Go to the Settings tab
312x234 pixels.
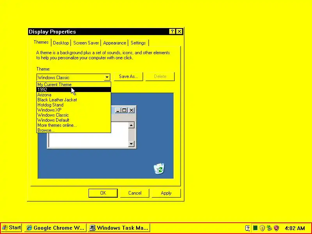138,43
